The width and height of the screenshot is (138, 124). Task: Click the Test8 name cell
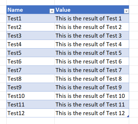coord(31,79)
